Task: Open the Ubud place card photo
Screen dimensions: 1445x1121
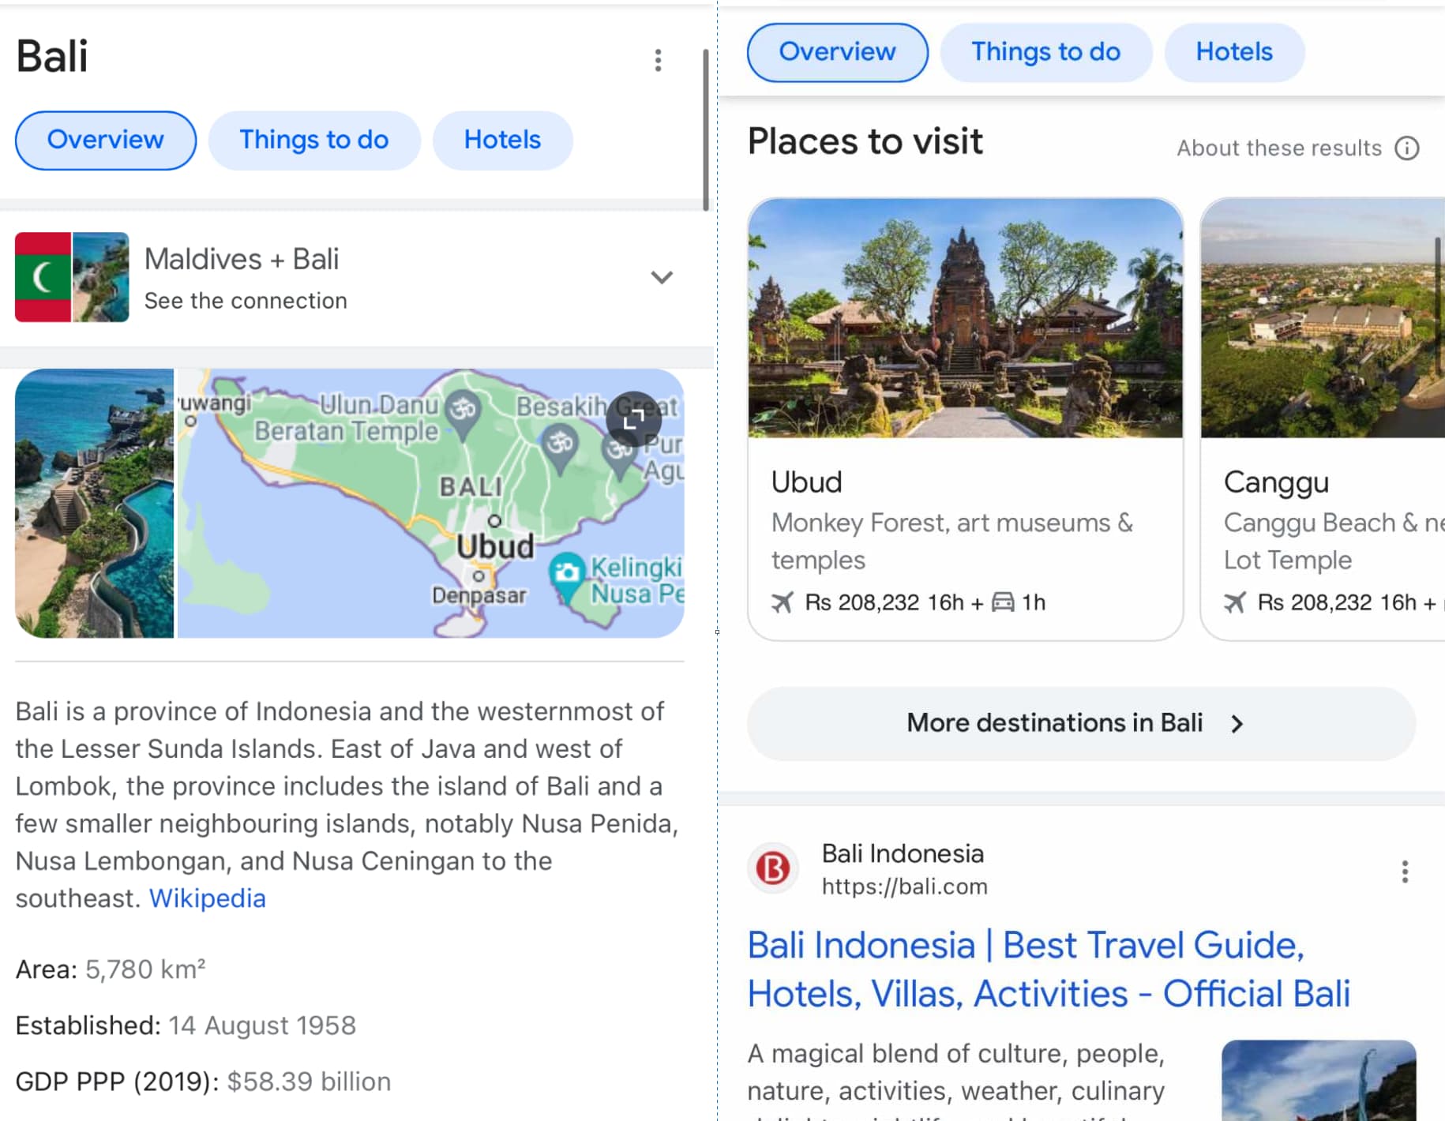Action: click(965, 318)
